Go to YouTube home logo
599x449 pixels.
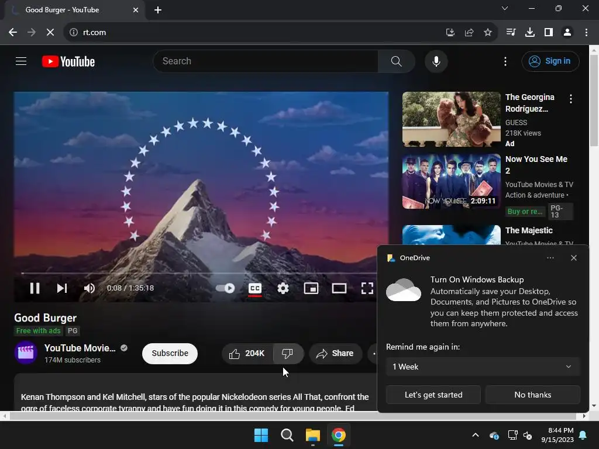[68, 61]
